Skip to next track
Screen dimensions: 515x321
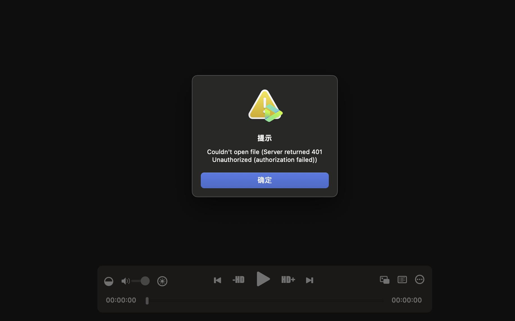pyautogui.click(x=309, y=280)
